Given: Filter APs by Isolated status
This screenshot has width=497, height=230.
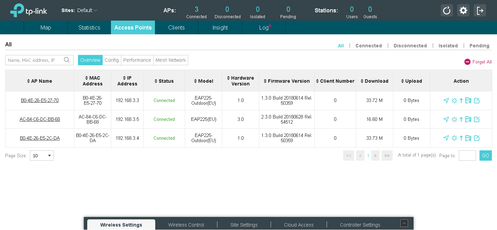Looking at the screenshot, I should [448, 46].
